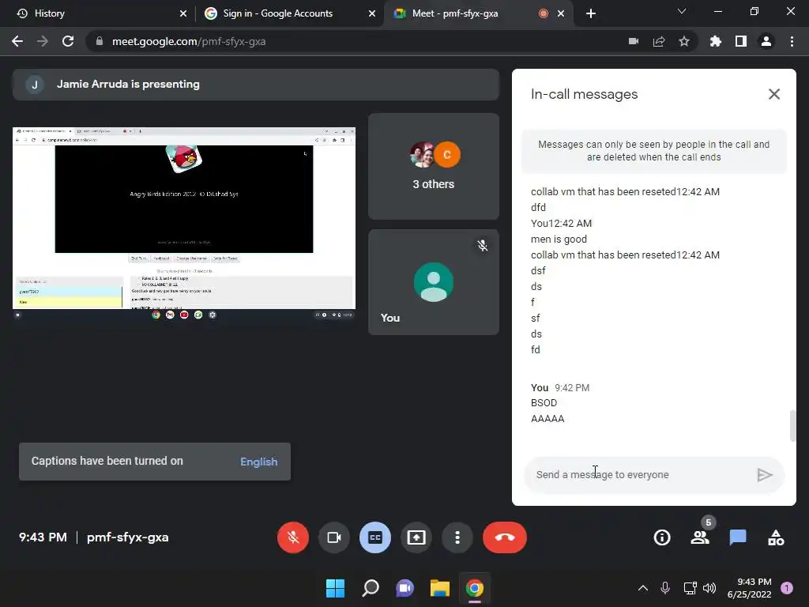Close the Sign in Google Accounts tab
The image size is (809, 607).
[372, 13]
